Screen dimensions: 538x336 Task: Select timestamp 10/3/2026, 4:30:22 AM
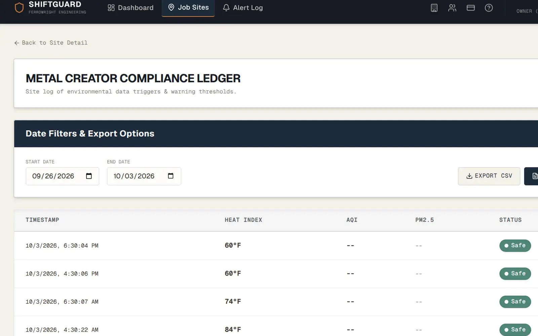click(62, 330)
